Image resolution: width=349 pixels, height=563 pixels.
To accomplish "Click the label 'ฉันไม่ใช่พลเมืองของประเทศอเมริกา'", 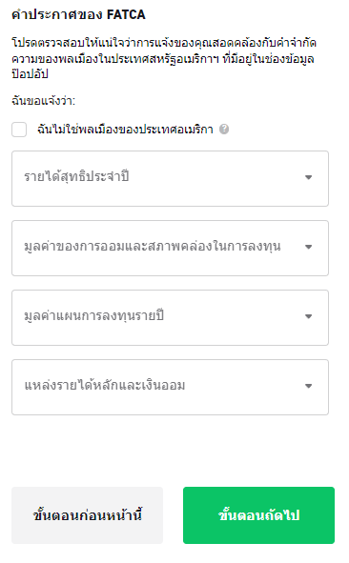I will click(x=125, y=130).
